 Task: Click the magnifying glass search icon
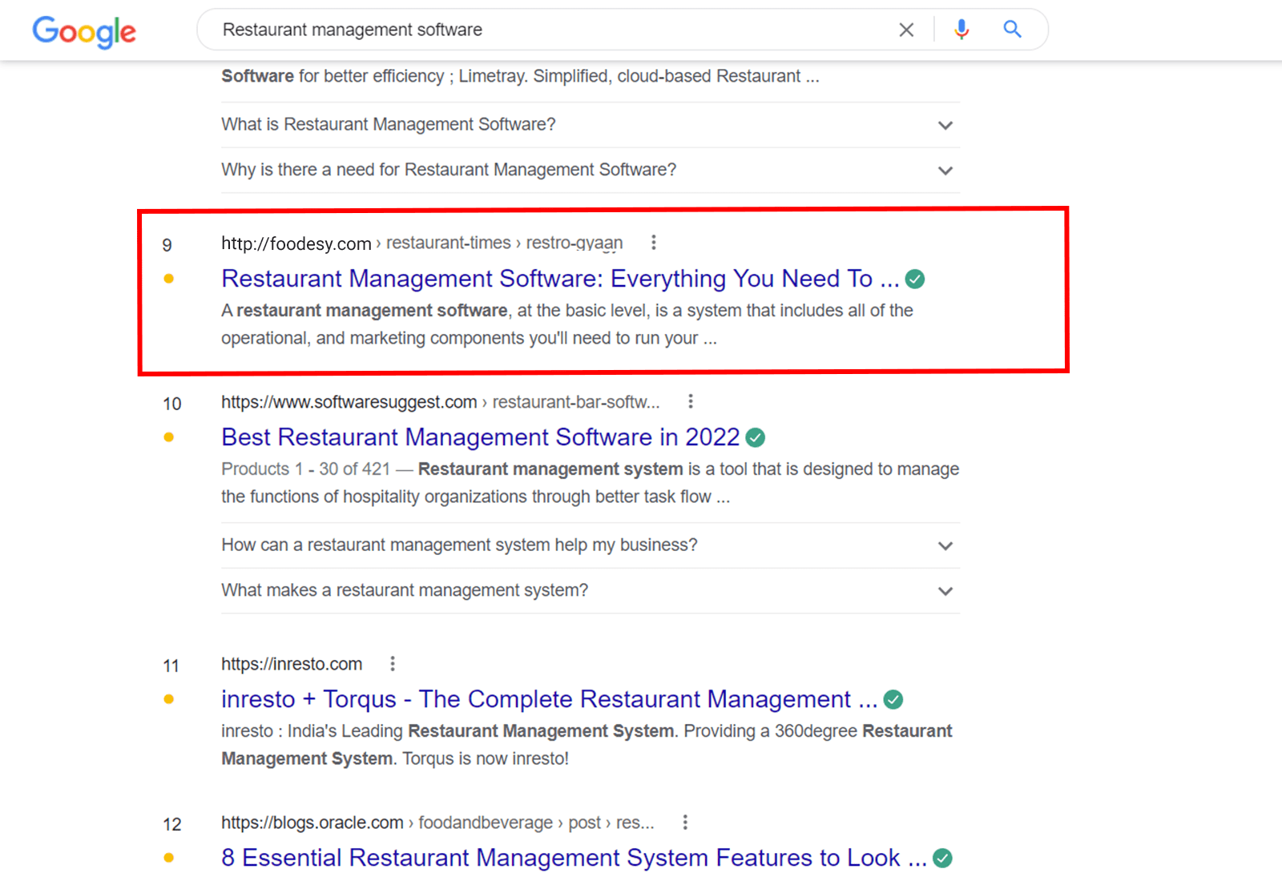1012,29
